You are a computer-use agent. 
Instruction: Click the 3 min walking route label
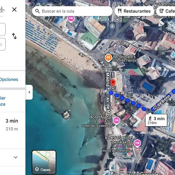pos(156,120)
